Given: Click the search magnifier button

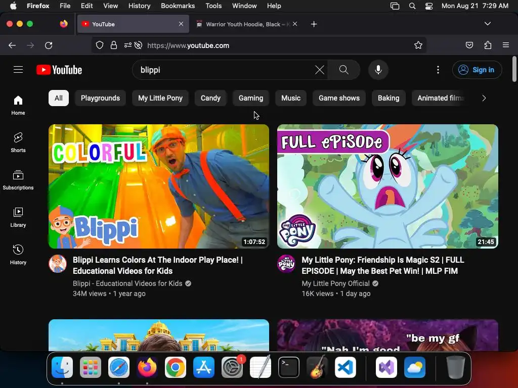Looking at the screenshot, I should coord(344,70).
